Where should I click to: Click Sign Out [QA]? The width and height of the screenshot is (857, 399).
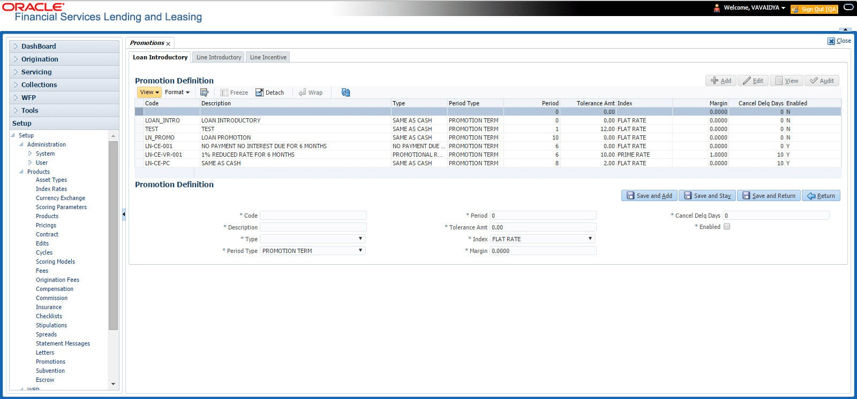click(814, 9)
